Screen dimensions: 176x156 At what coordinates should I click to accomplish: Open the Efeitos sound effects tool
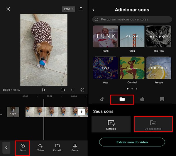pos(40,147)
